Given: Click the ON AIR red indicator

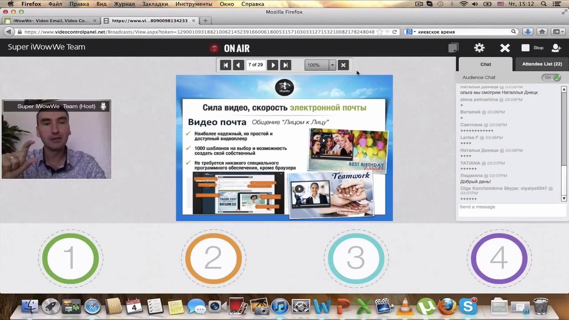Looking at the screenshot, I should coord(214,48).
